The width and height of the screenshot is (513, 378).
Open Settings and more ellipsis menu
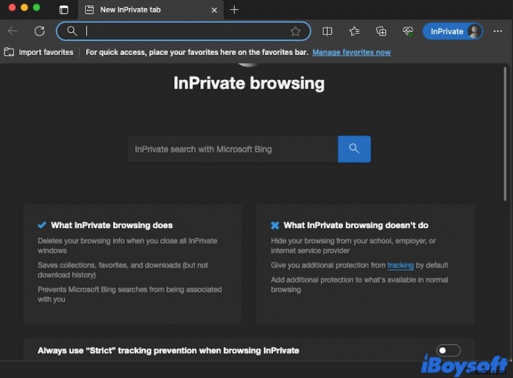tap(498, 31)
